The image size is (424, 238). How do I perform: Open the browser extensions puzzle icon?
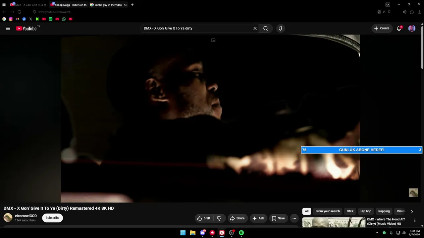coord(412,12)
